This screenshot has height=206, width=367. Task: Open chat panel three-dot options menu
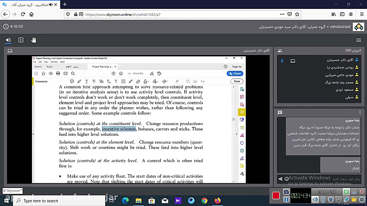point(360,112)
